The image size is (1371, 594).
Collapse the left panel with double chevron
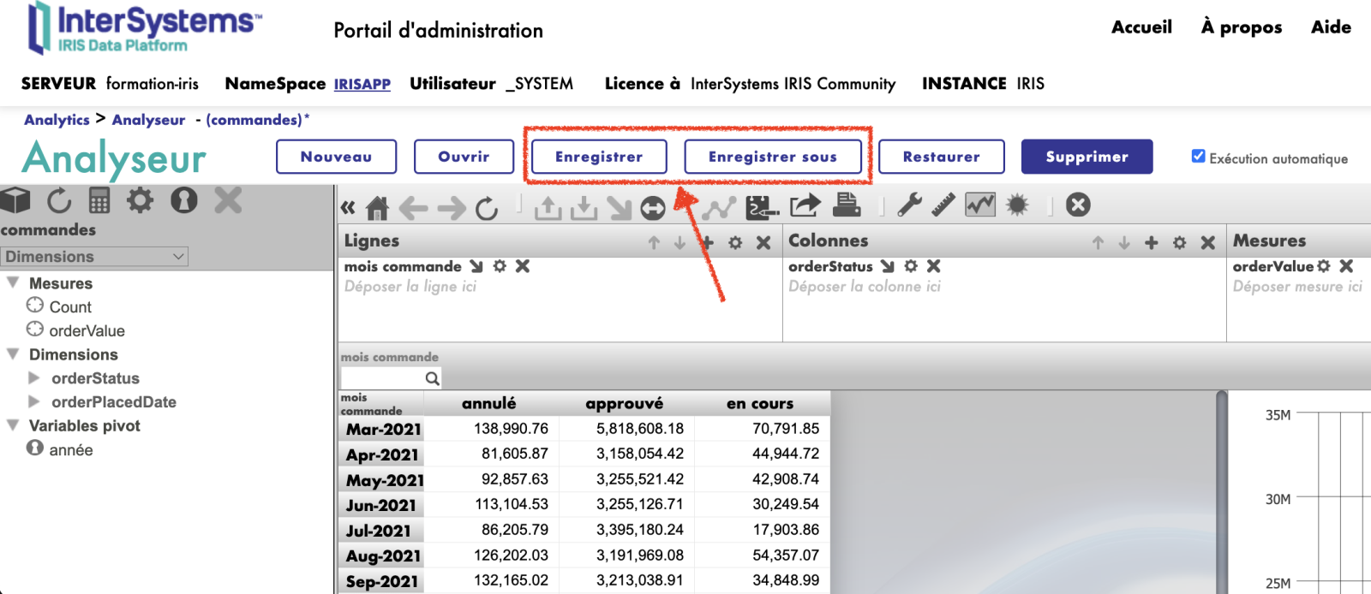348,207
